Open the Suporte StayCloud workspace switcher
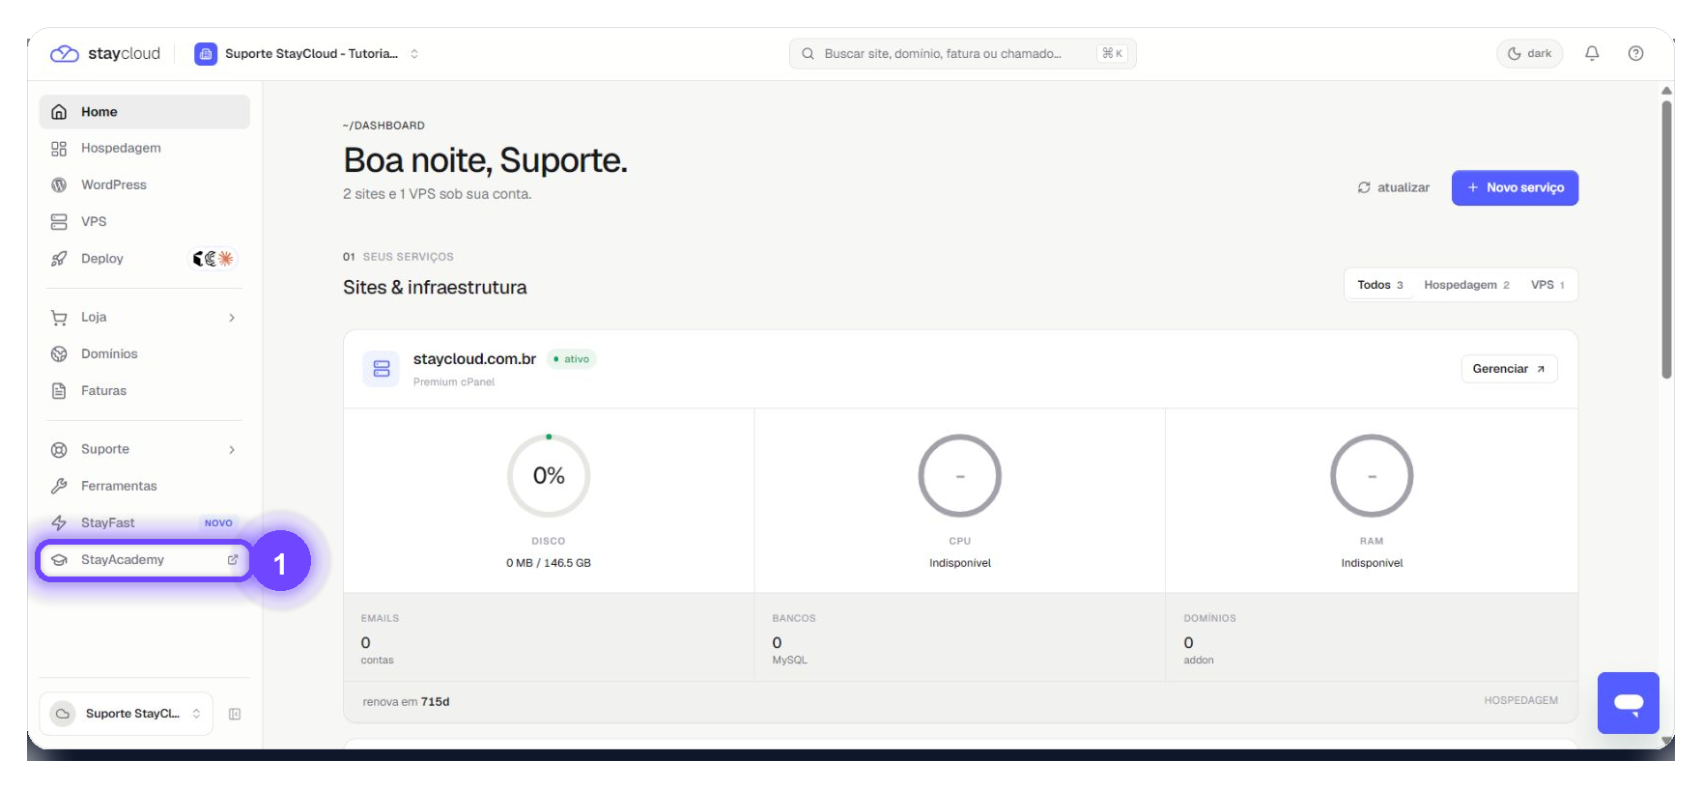The height and width of the screenshot is (788, 1702). [x=307, y=54]
